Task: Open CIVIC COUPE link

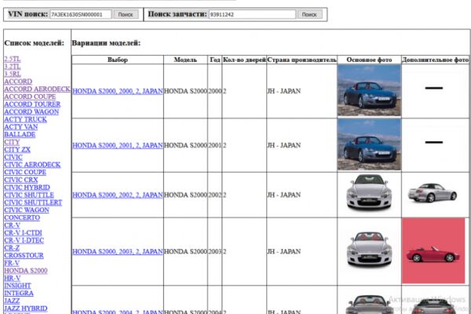Action: coord(25,172)
